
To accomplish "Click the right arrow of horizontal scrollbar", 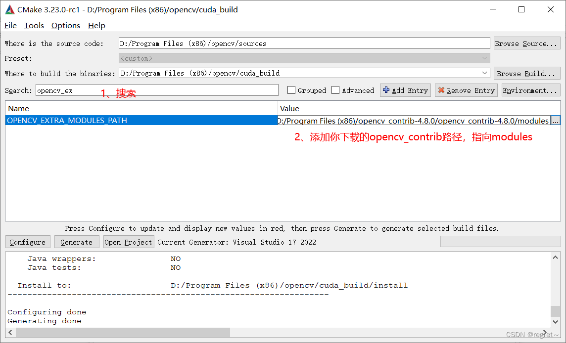I will point(544,332).
